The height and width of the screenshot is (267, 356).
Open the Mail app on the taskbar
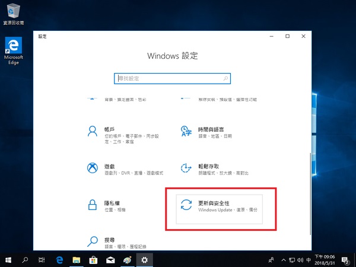110,260
